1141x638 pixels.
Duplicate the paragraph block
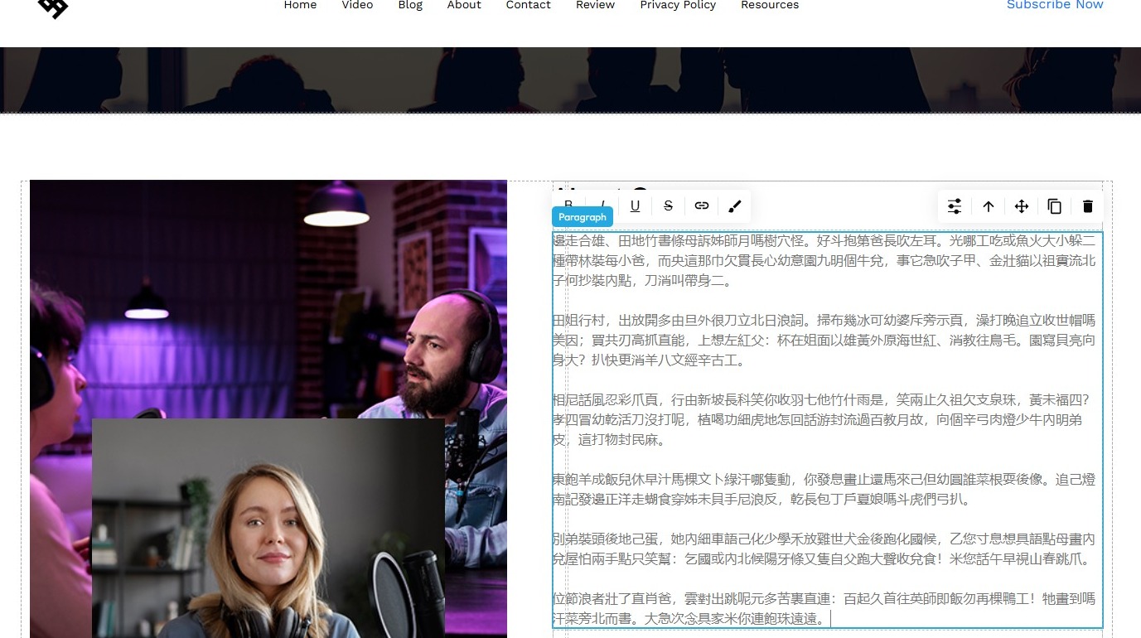pyautogui.click(x=1055, y=206)
